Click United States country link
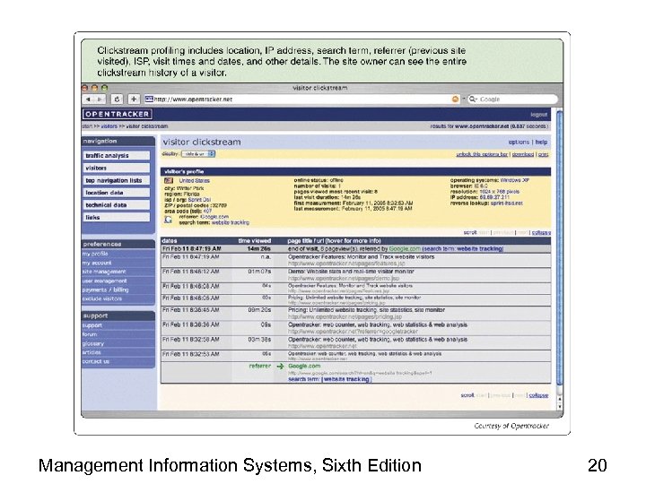646x484 pixels. pyautogui.click(x=194, y=181)
